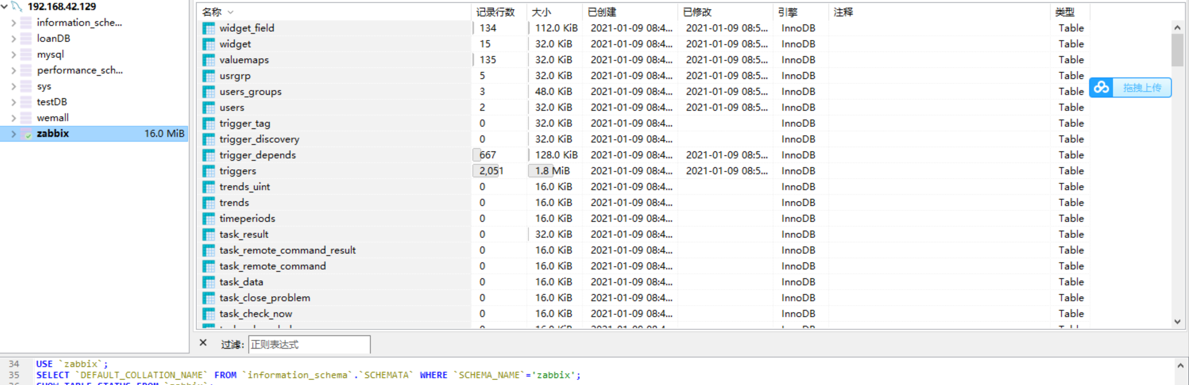Expand the testDB database node
The height and width of the screenshot is (385, 1189).
[x=13, y=102]
